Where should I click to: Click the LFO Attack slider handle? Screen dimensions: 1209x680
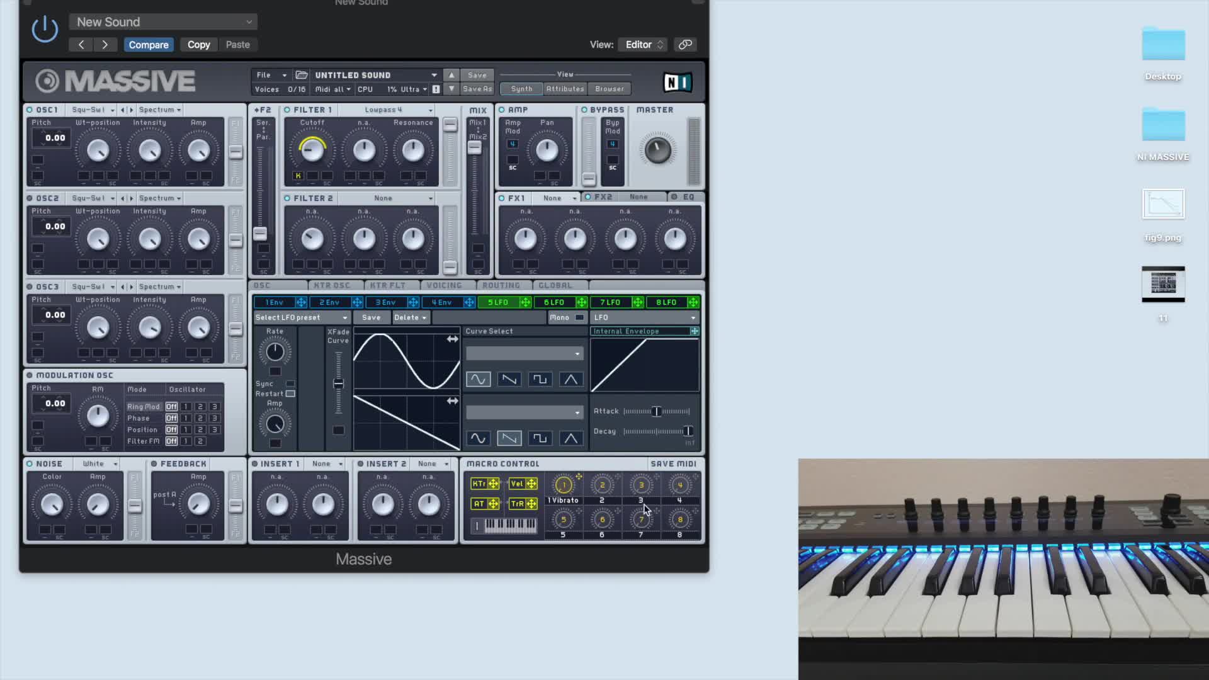(656, 411)
